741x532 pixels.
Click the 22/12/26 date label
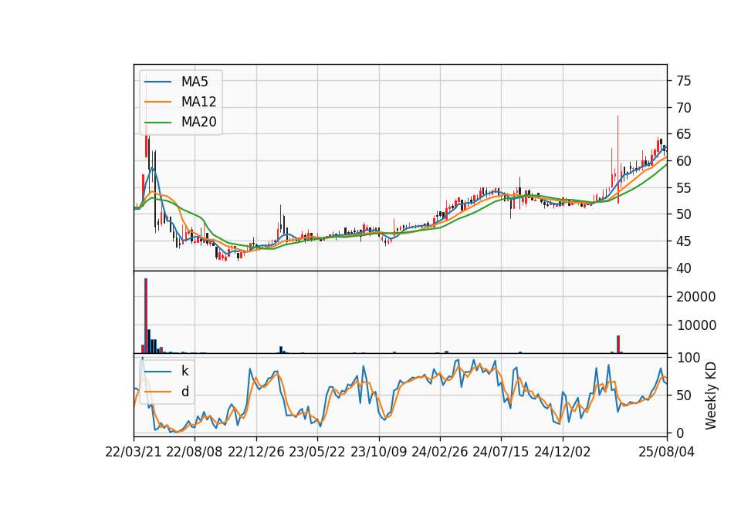click(256, 452)
